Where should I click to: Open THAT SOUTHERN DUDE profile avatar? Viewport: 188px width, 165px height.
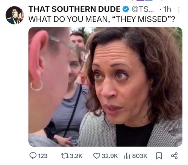[14, 15]
